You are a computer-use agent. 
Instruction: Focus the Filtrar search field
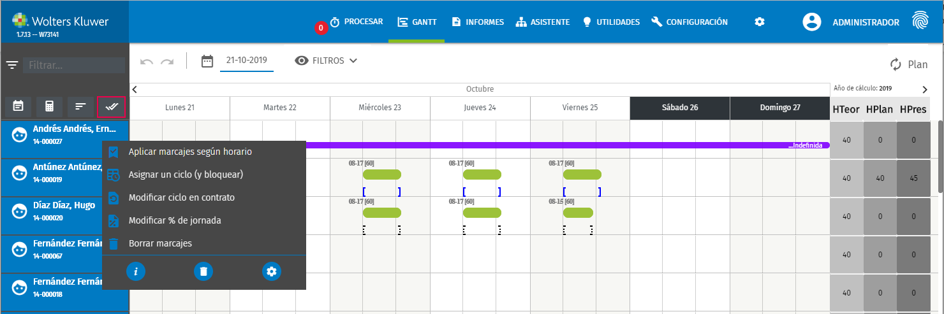pyautogui.click(x=74, y=65)
